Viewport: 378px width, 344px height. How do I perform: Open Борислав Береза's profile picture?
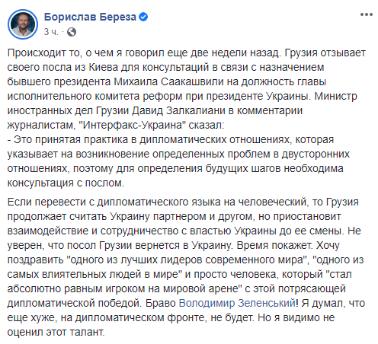coord(23,24)
